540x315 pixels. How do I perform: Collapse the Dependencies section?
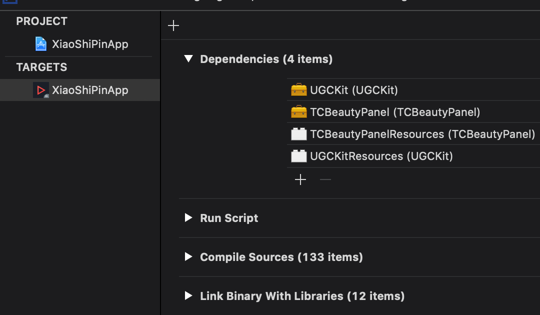coord(188,59)
